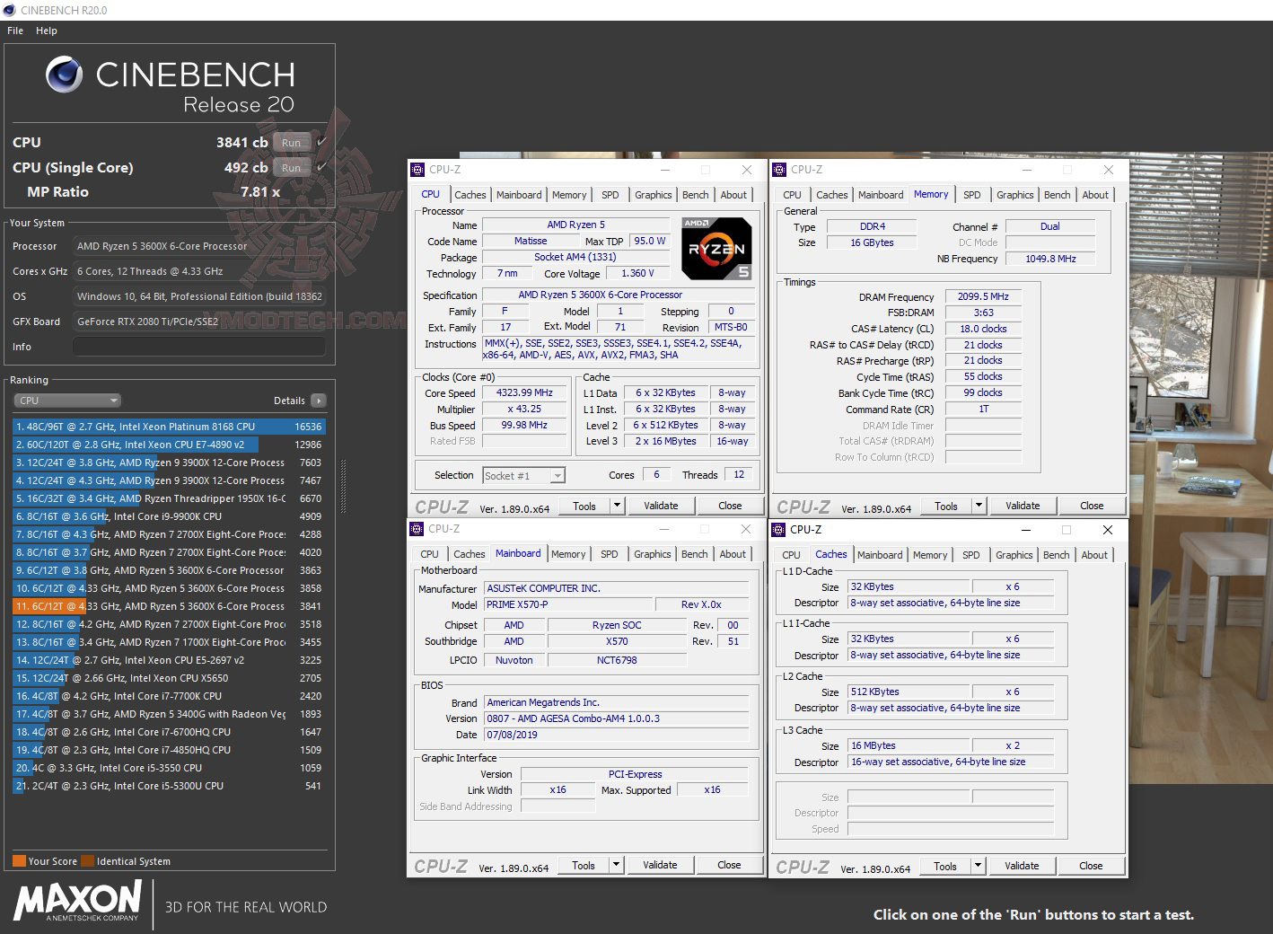The image size is (1273, 934).
Task: Click the Cinebench app icon in the title bar
Action: pos(11,10)
